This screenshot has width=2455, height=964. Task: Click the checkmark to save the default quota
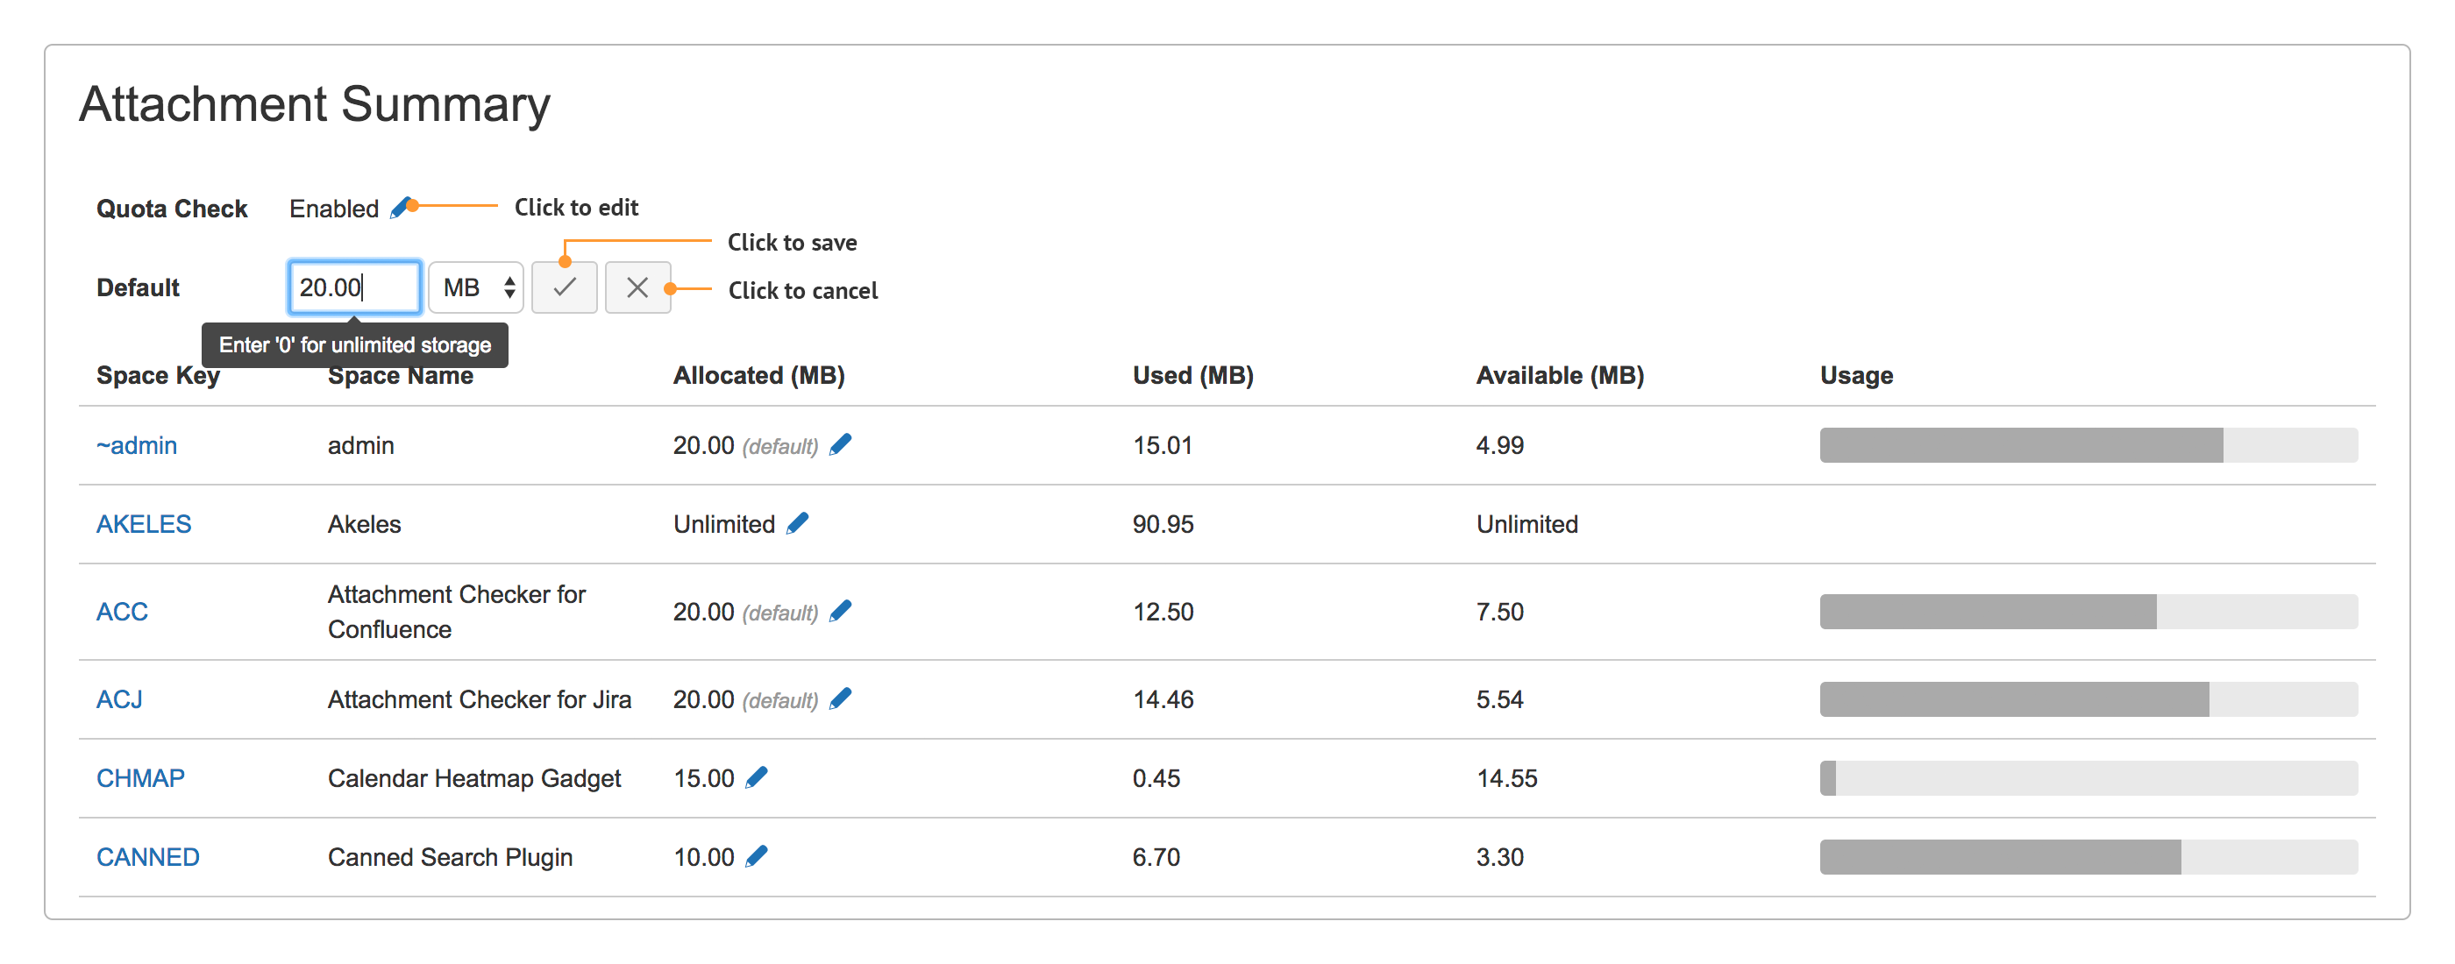[x=564, y=287]
